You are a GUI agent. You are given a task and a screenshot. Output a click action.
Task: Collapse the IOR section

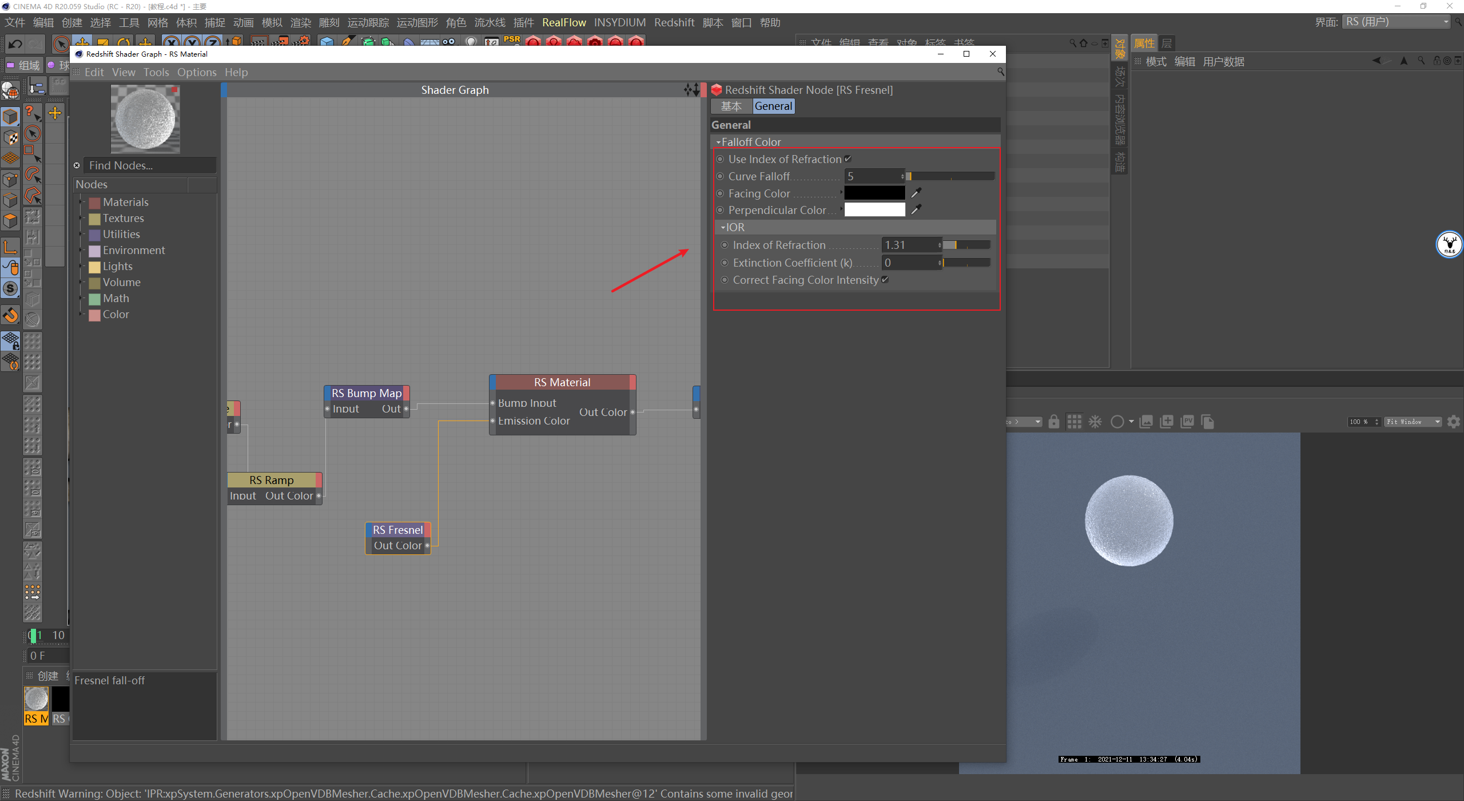(723, 228)
